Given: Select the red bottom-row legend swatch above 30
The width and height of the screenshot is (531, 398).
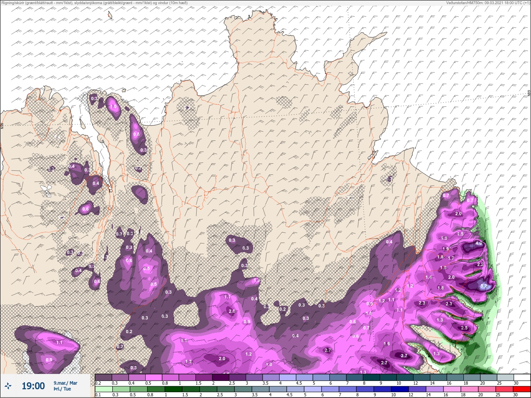Looking at the screenshot, I should [522, 389].
